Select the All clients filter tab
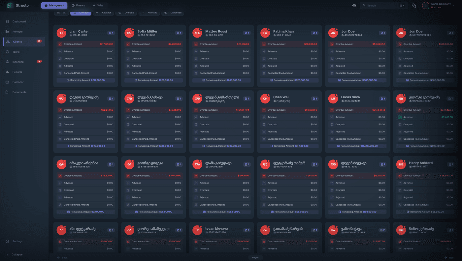The height and width of the screenshot is (261, 462). (61, 13)
